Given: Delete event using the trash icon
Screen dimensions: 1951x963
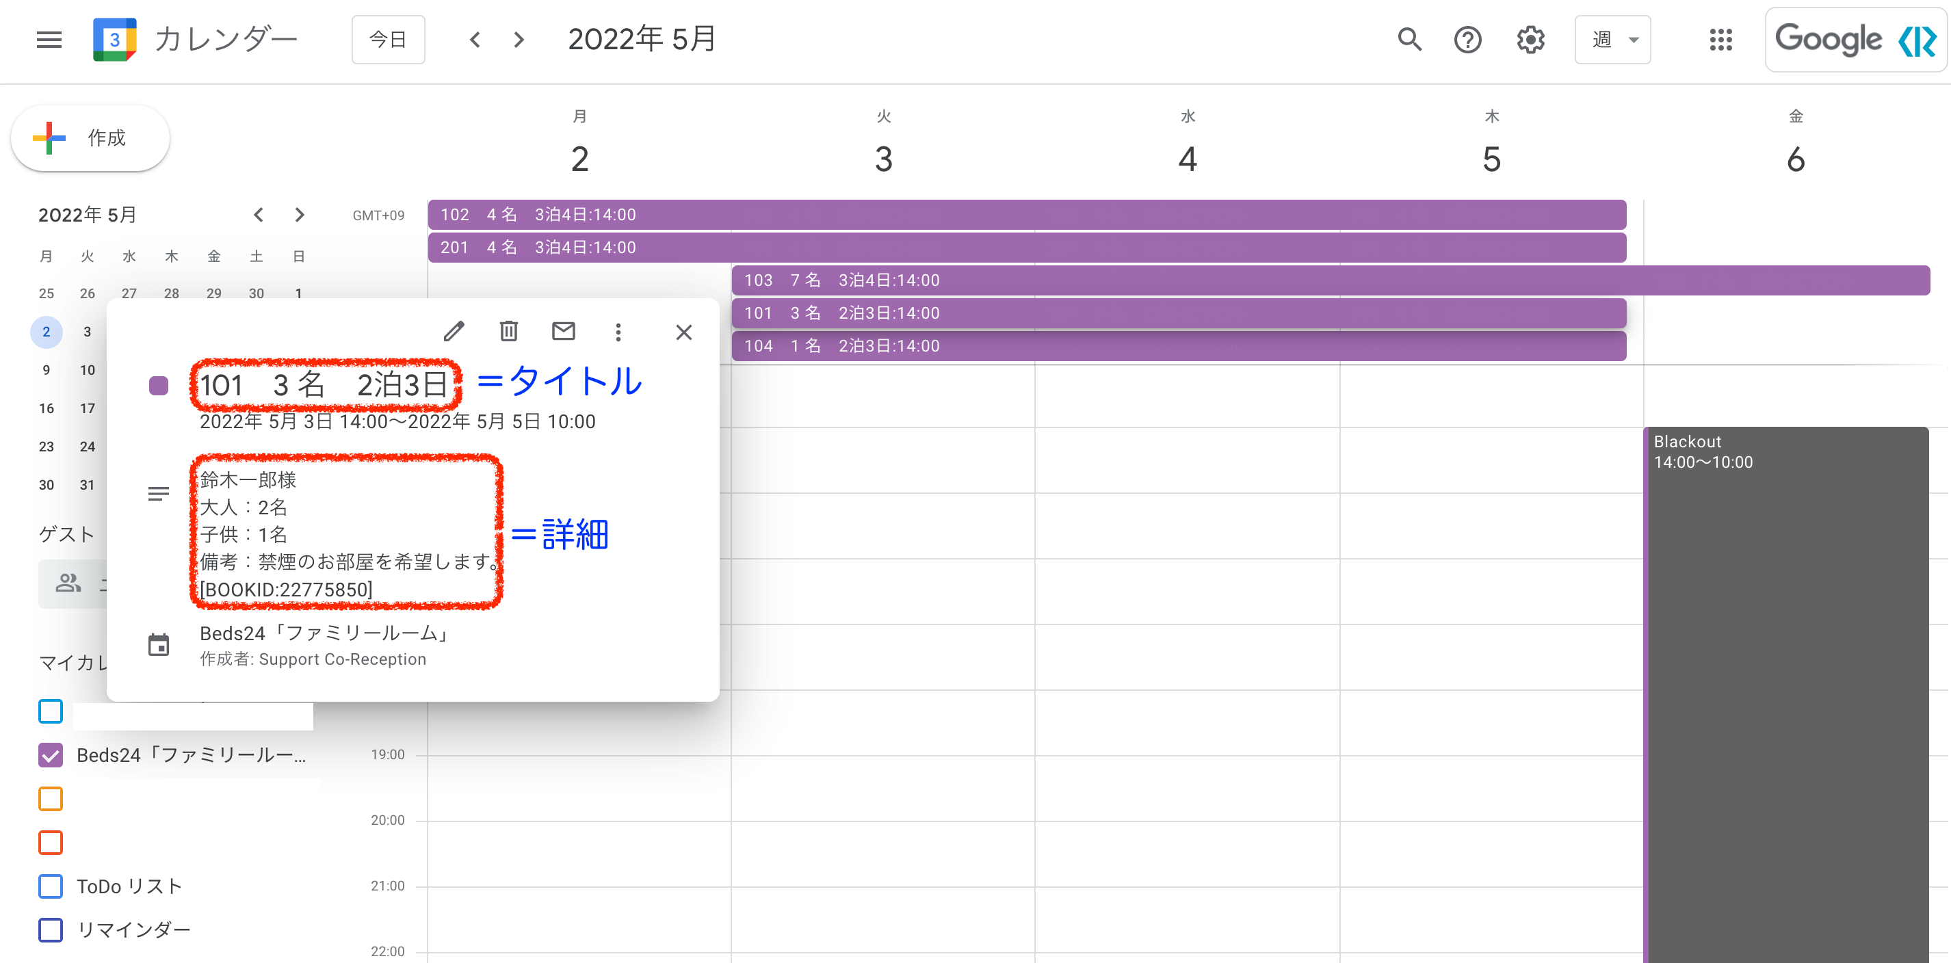Looking at the screenshot, I should 508,332.
